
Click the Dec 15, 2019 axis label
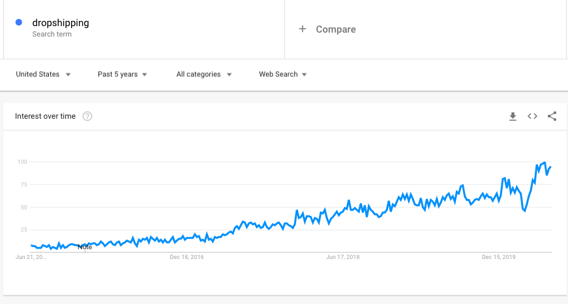tap(498, 257)
